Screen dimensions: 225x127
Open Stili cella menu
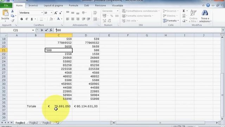pos(130,20)
